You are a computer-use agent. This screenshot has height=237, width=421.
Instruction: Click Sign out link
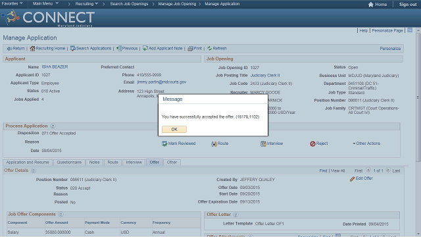point(408,5)
